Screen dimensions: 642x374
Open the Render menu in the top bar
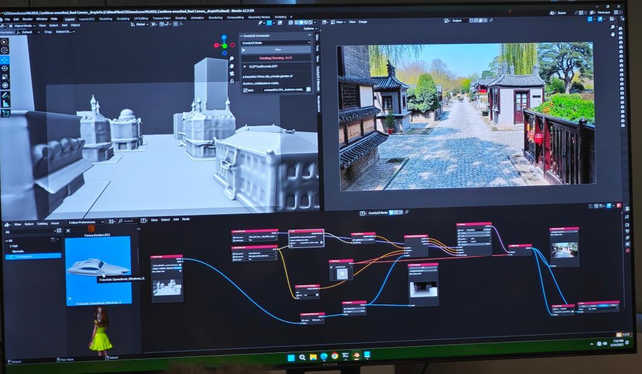(x=27, y=19)
